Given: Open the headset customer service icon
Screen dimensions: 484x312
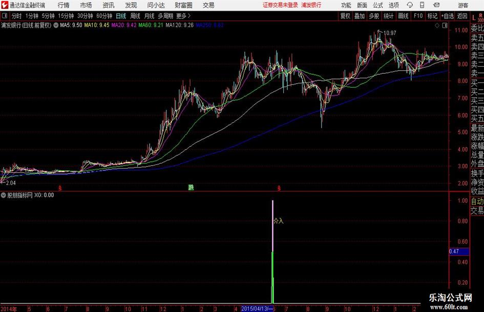Looking at the screenshot, I should point(410,5).
